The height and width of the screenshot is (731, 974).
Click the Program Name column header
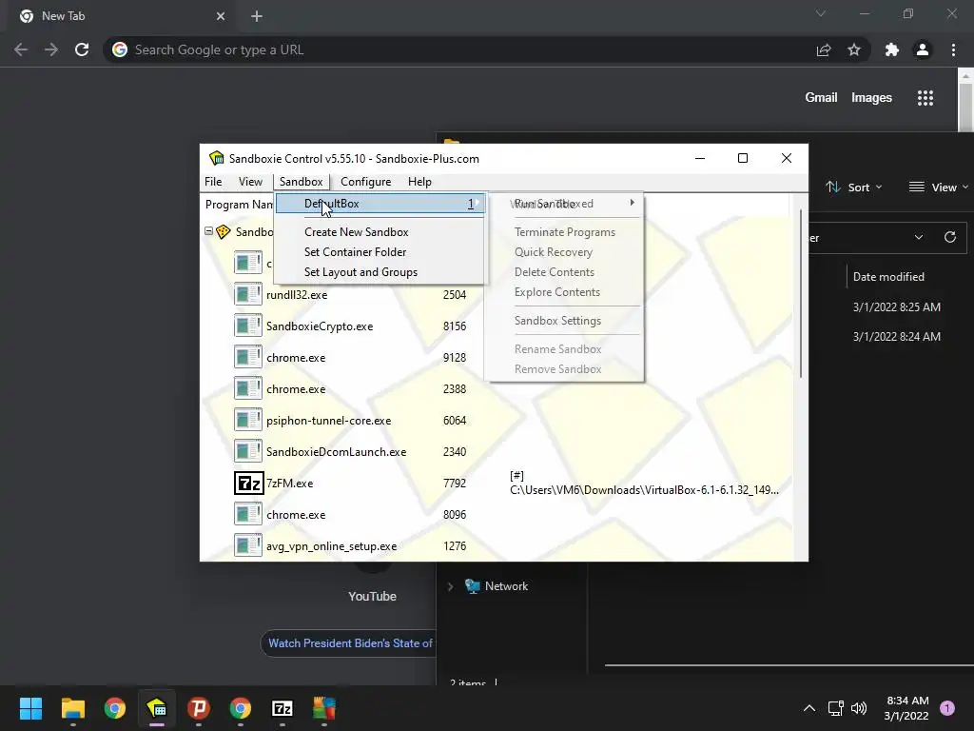click(239, 205)
